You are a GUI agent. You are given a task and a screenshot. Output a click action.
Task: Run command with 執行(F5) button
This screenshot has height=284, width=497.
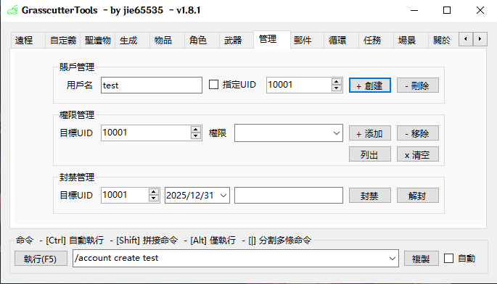click(41, 259)
